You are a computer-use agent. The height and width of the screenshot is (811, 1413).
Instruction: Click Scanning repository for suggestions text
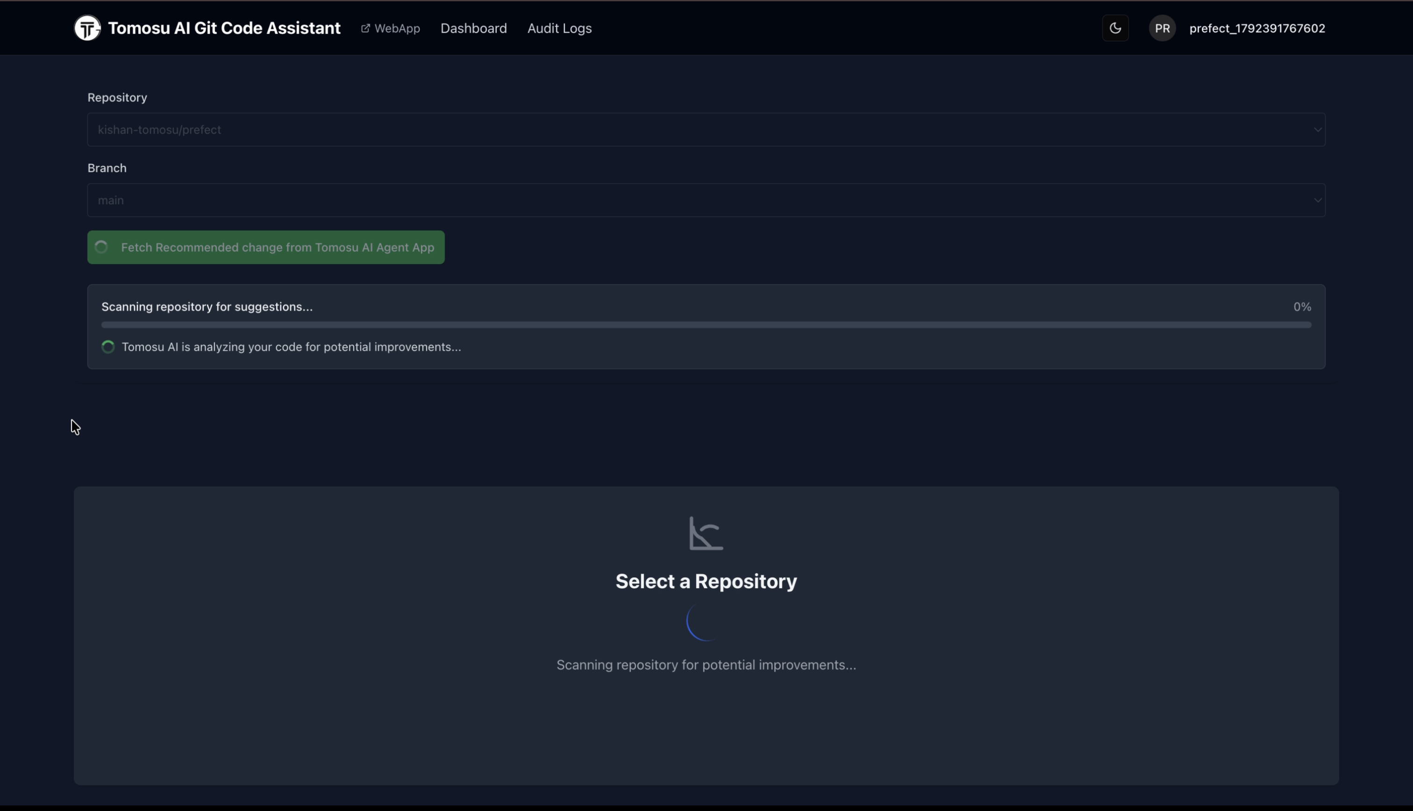point(207,307)
